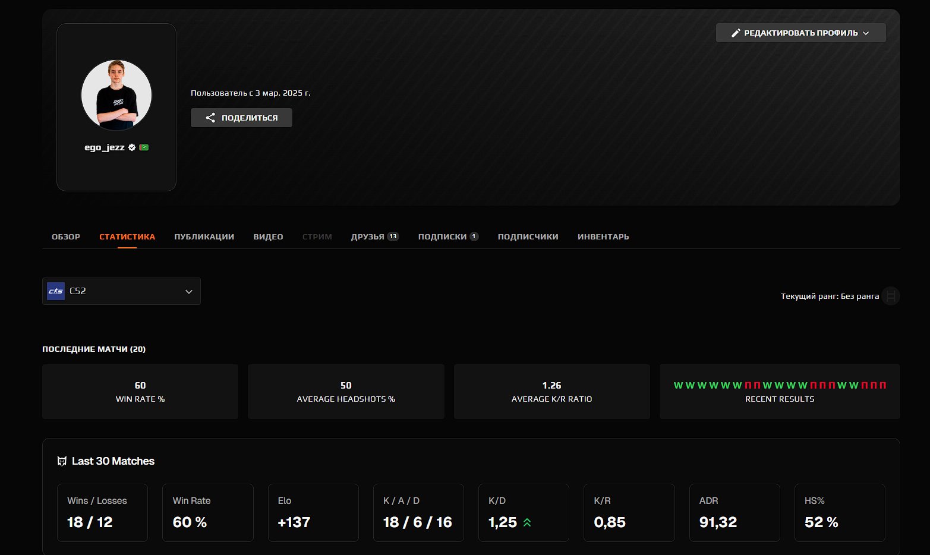Image resolution: width=930 pixels, height=555 pixels.
Task: Click the pencil icon on РЕДАКТИРОВАТЬ ПРОФИЛЬ
Action: point(736,33)
